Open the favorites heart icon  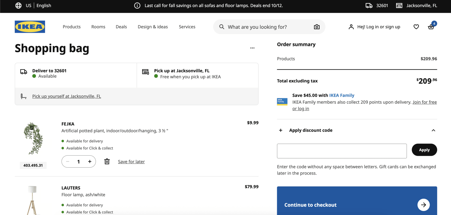tap(416, 27)
